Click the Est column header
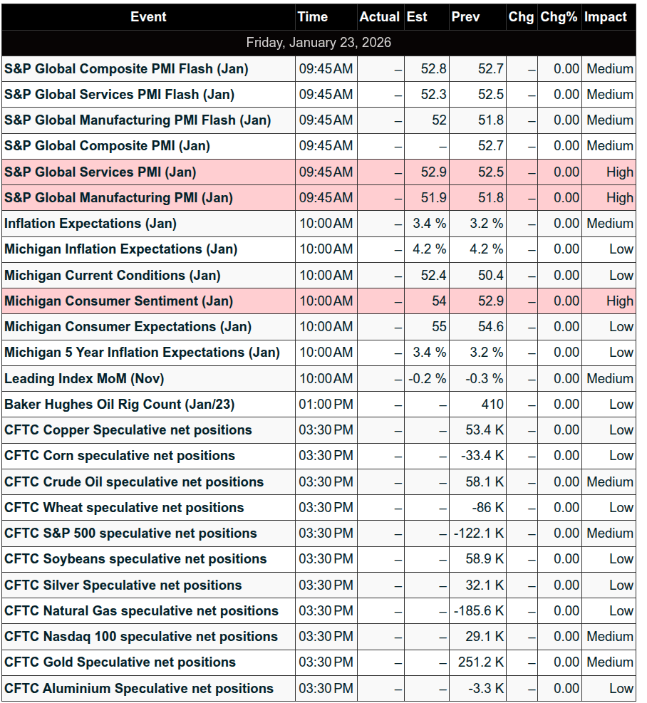Image resolution: width=647 pixels, height=703 pixels. point(417,17)
